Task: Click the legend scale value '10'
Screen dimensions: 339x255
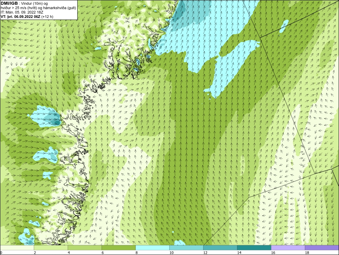Action: (171, 253)
